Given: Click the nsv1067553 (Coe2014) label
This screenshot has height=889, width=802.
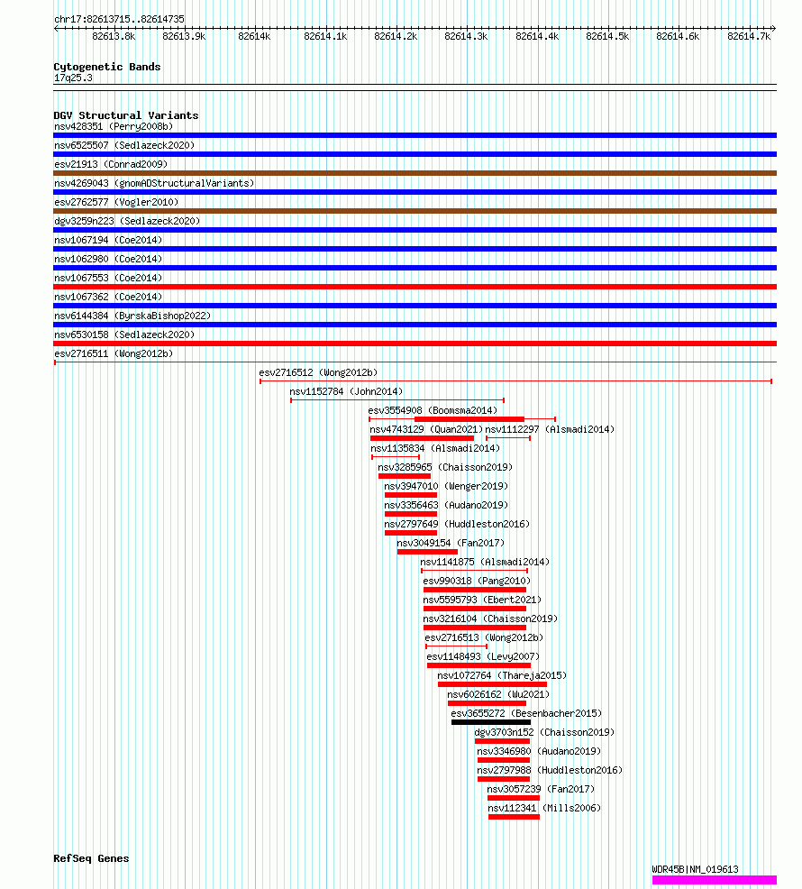Looking at the screenshot, I should [x=108, y=278].
